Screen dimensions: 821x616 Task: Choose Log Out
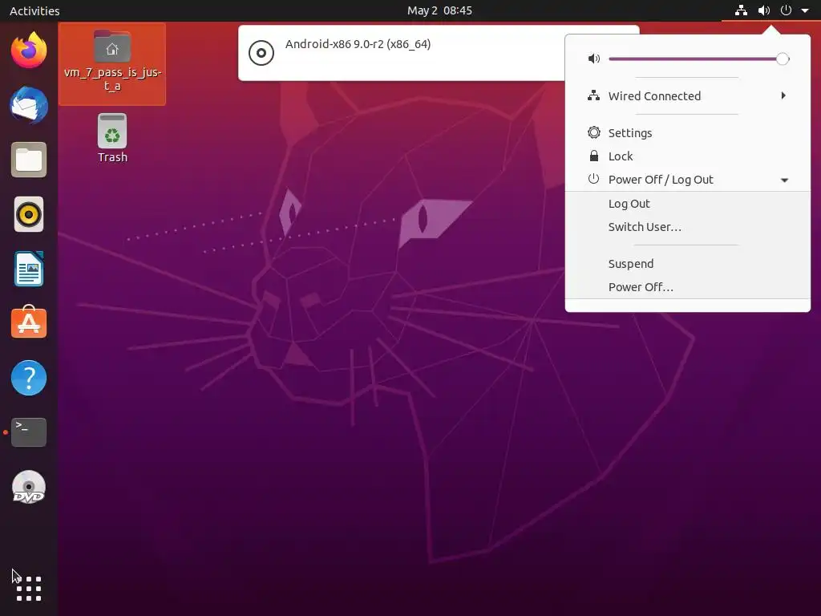629,204
